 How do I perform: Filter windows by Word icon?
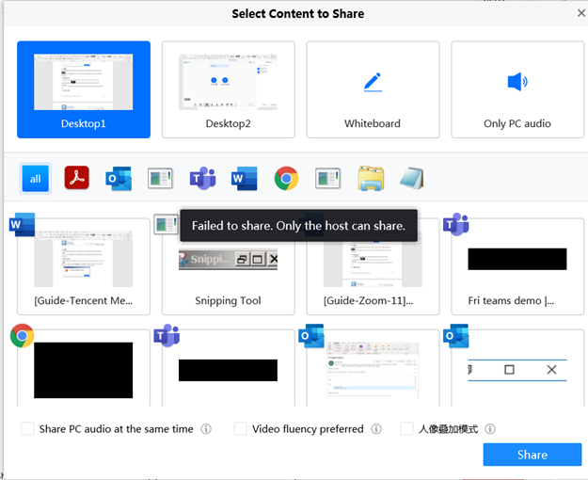click(245, 178)
